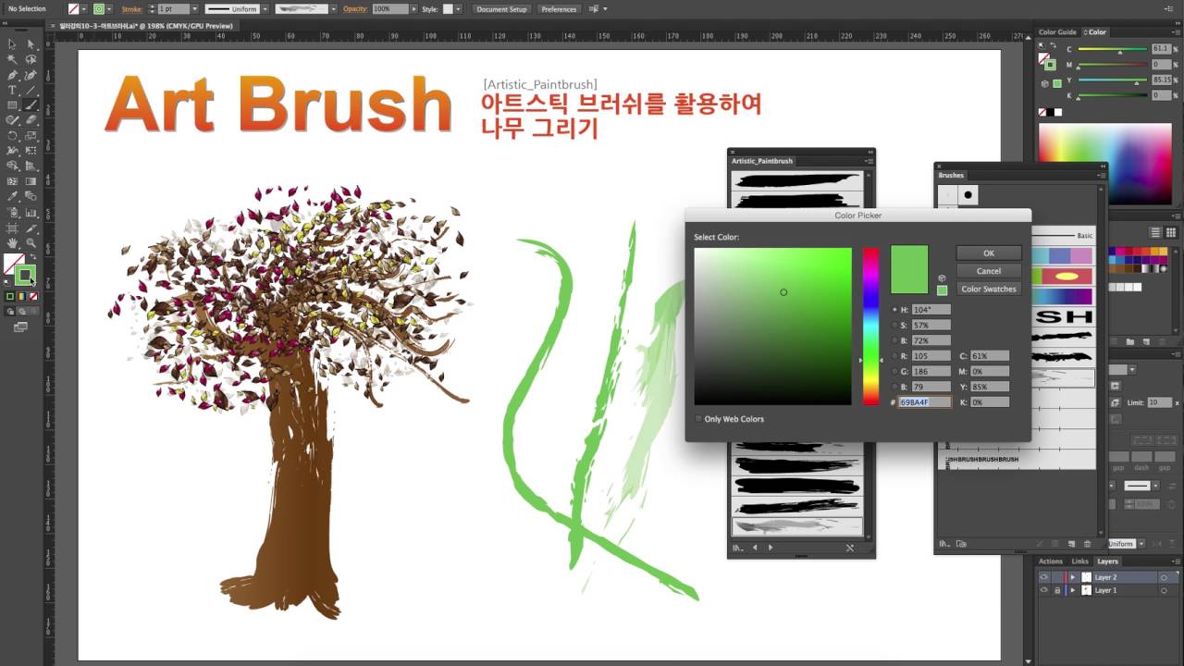Select the Scale tool
Viewport: 1184px width, 666px height.
point(31,135)
